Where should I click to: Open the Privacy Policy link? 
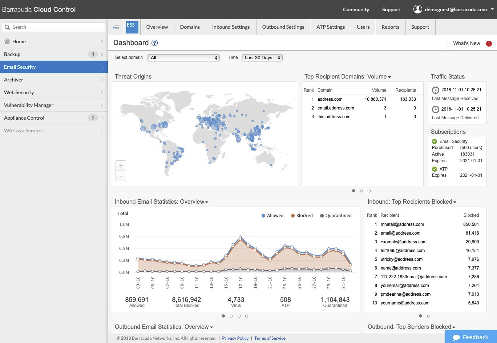click(x=235, y=338)
